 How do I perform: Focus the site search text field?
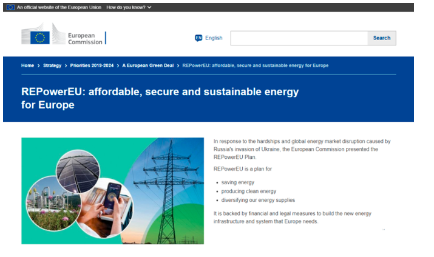click(x=299, y=38)
